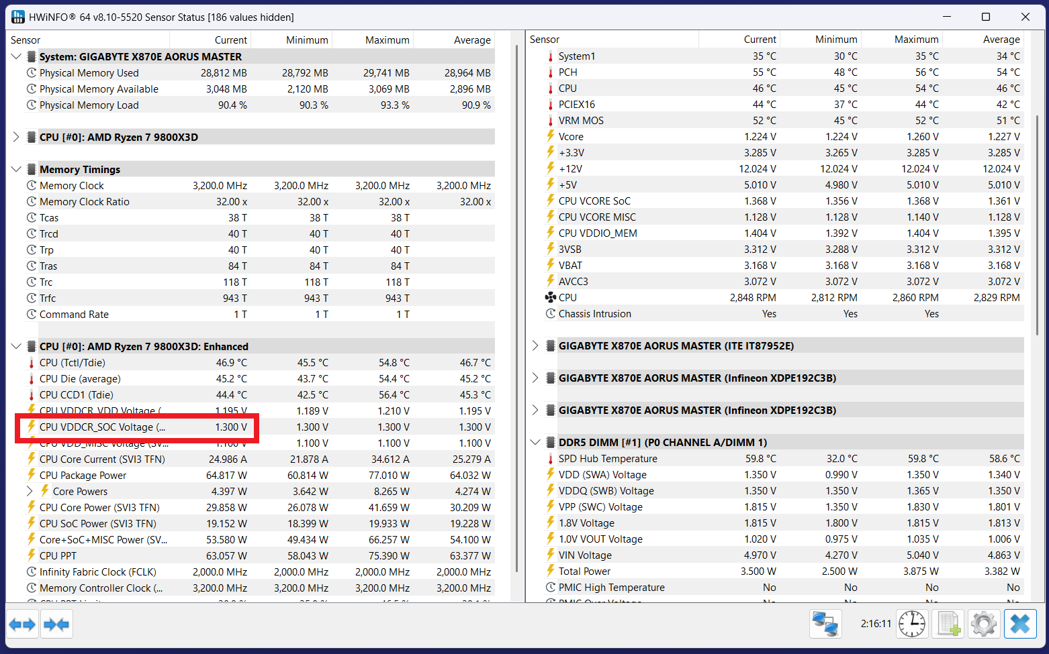Click the left panel Current column header
Viewport: 1049px width, 654px height.
pos(210,40)
